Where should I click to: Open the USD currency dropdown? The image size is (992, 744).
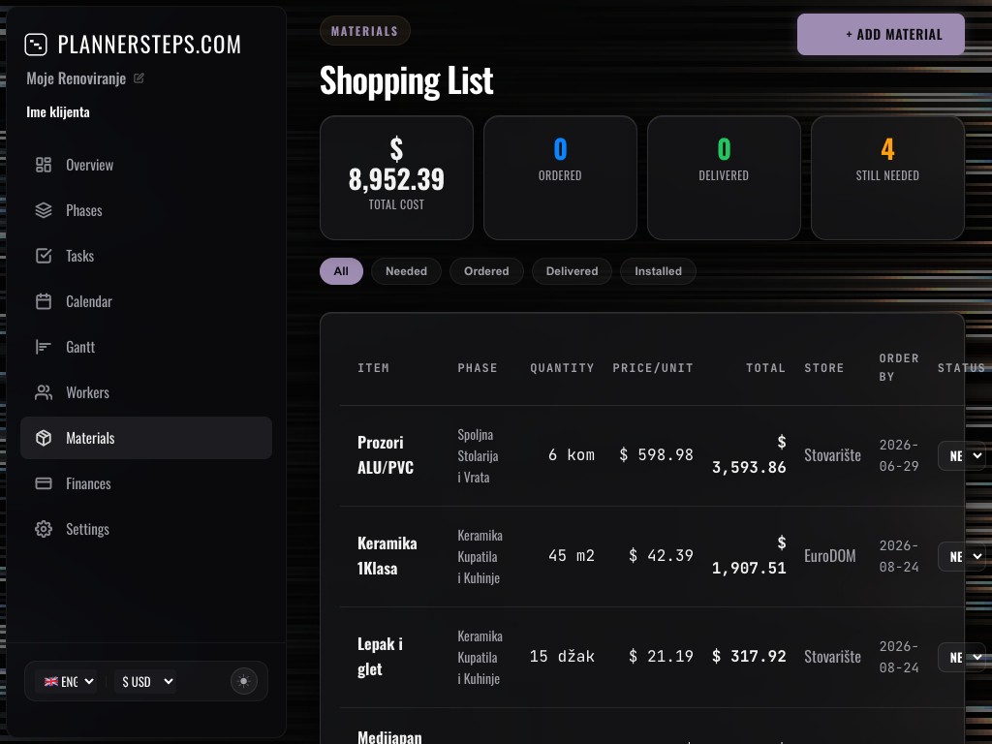147,681
